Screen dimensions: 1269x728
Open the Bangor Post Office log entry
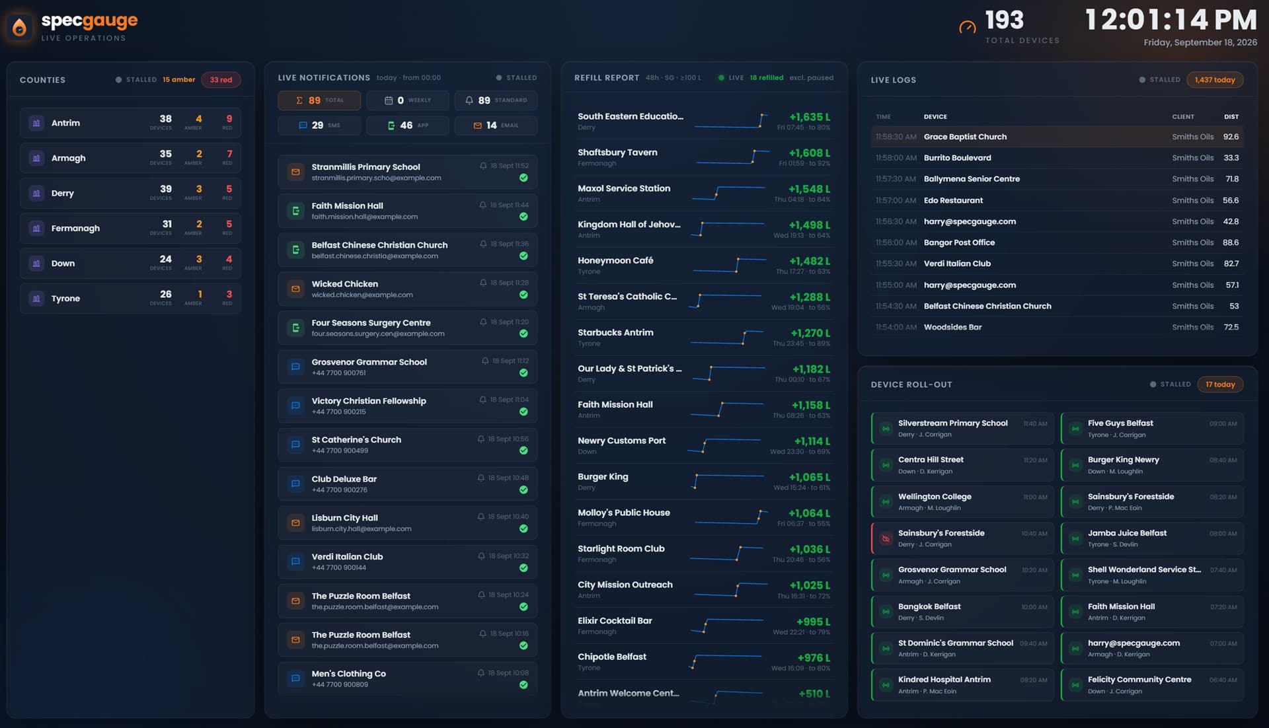1057,242
